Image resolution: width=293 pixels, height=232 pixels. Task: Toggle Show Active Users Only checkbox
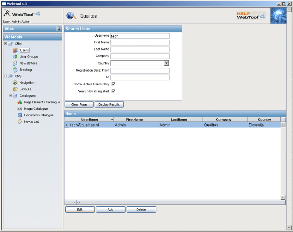pos(113,84)
